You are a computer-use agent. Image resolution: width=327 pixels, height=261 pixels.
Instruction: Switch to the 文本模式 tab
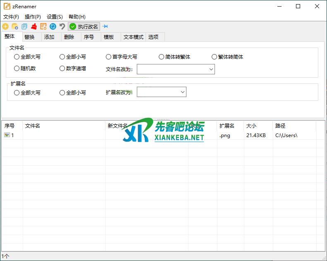click(x=134, y=37)
